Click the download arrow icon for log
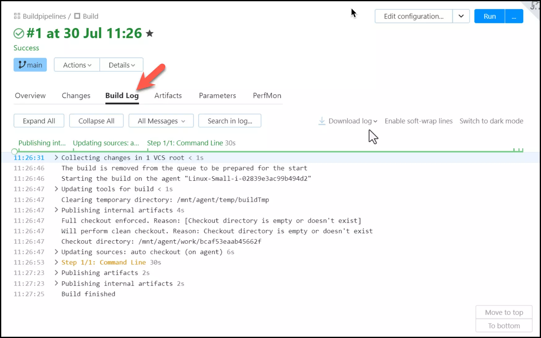Screen dimensions: 541x338 tap(322, 121)
